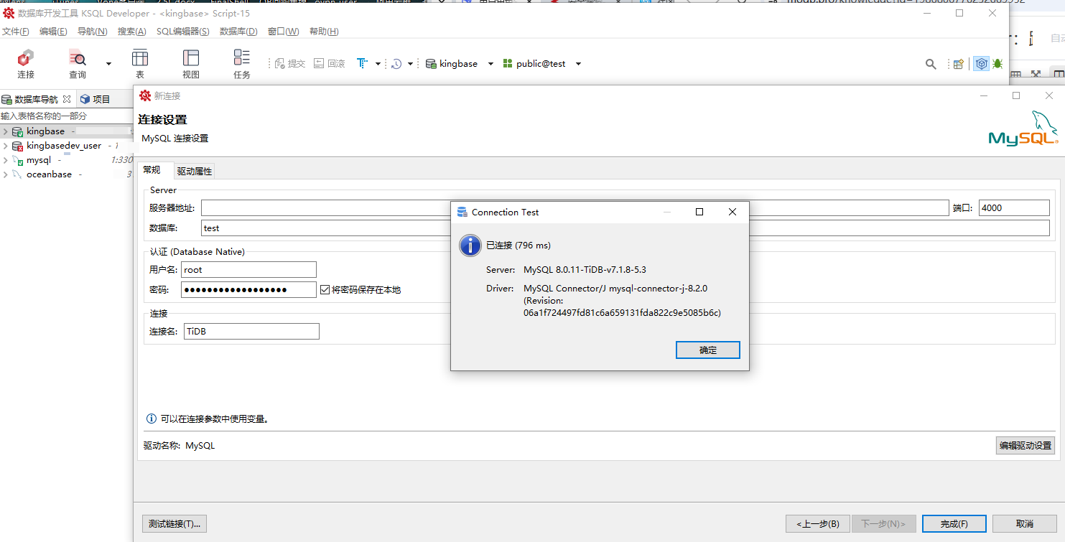Click the search magnifier icon in toolbar

tap(931, 64)
